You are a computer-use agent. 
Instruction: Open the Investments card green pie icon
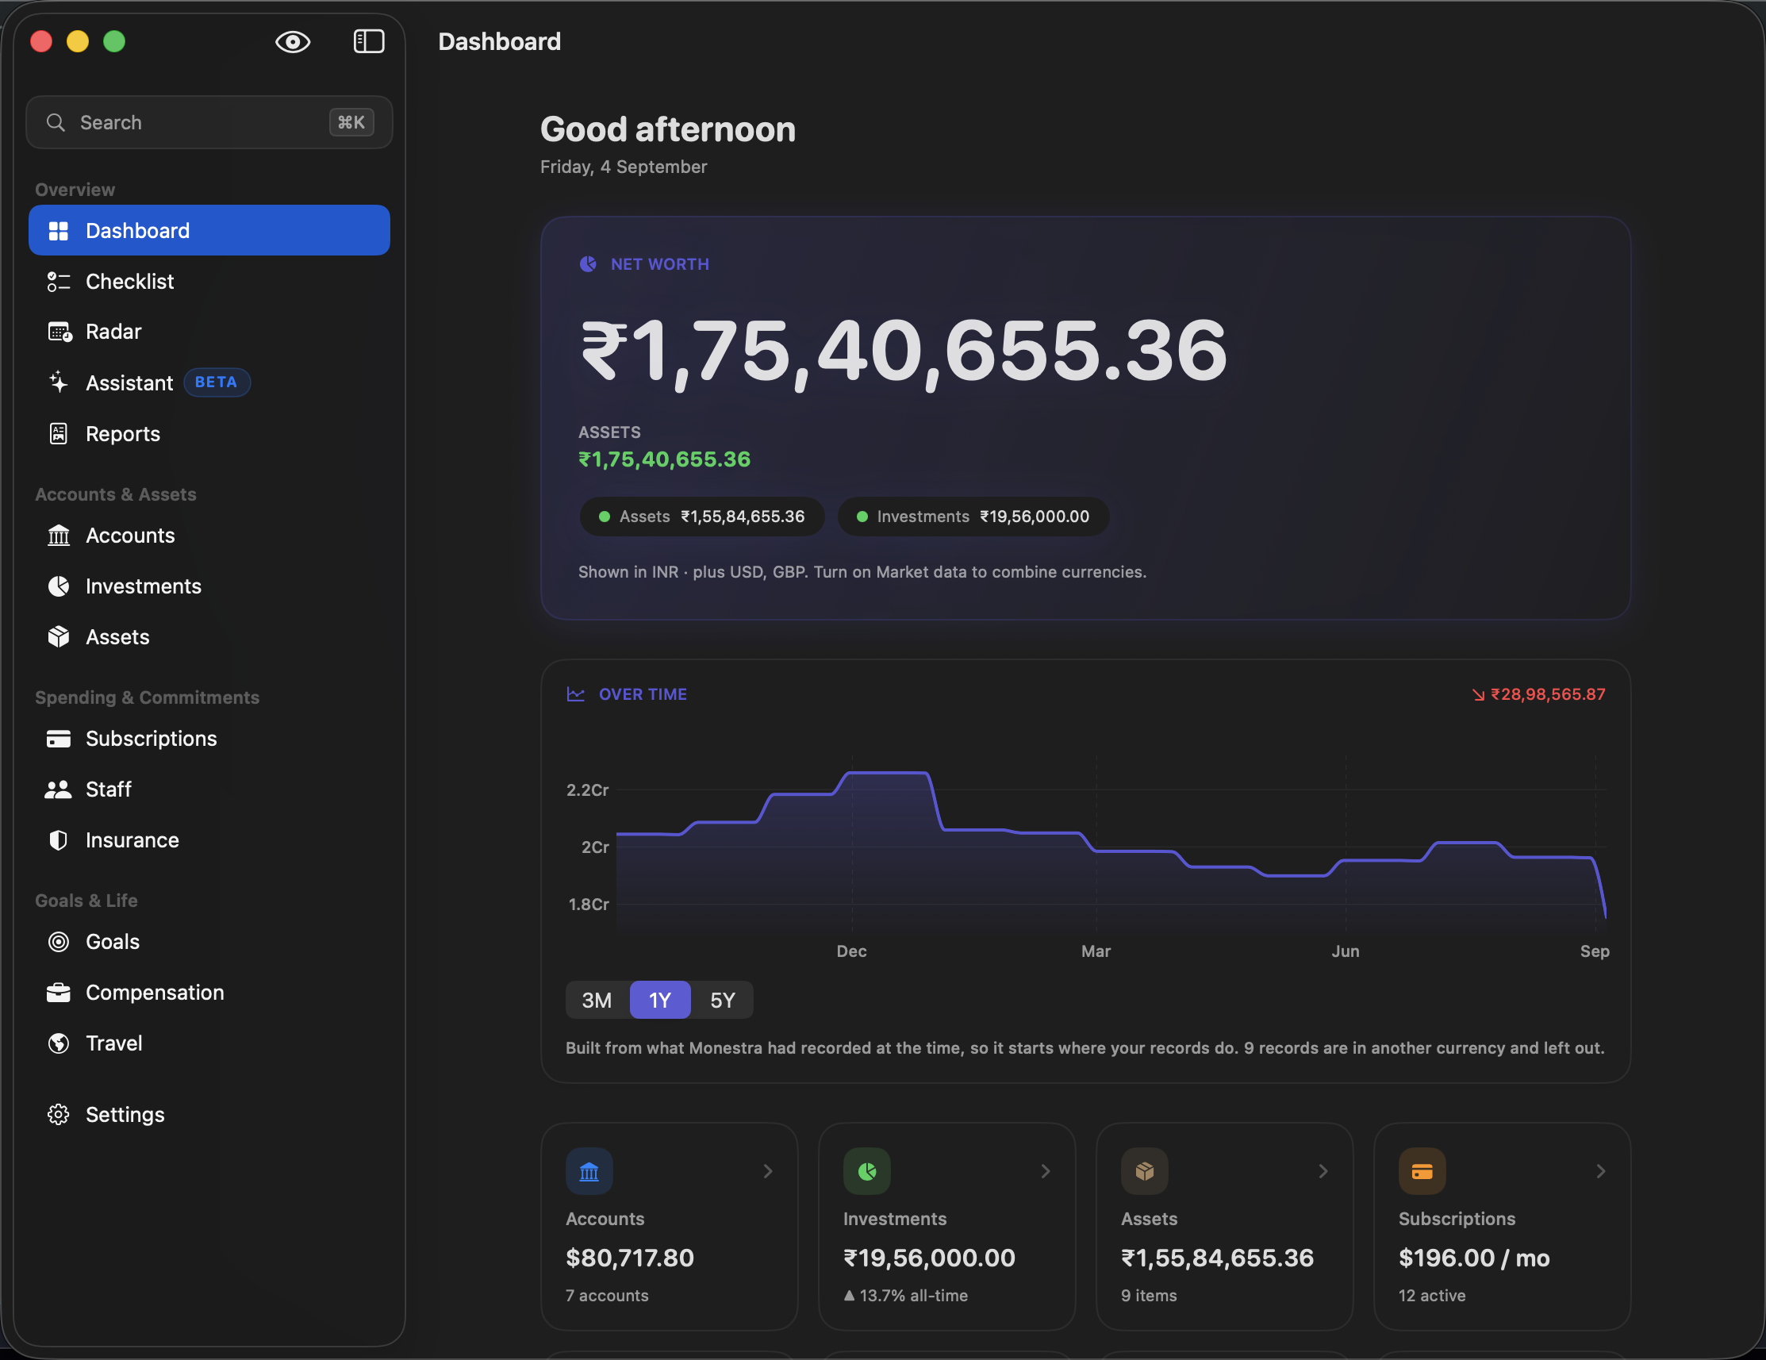[867, 1171]
